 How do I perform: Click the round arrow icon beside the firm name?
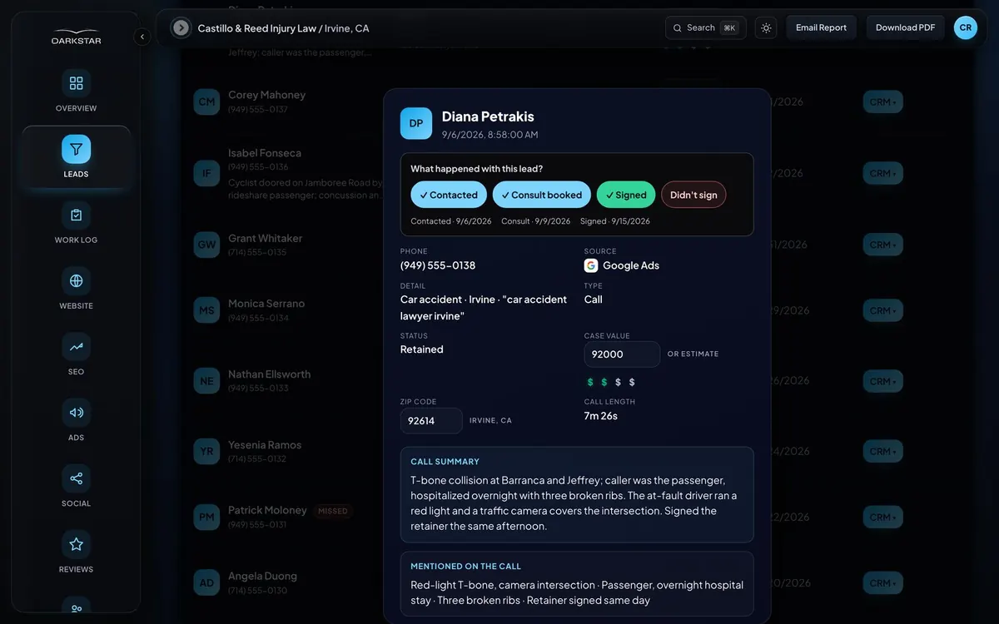point(181,28)
